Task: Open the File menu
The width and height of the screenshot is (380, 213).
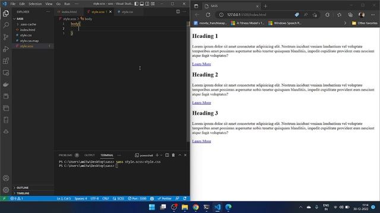Action: pos(13,4)
